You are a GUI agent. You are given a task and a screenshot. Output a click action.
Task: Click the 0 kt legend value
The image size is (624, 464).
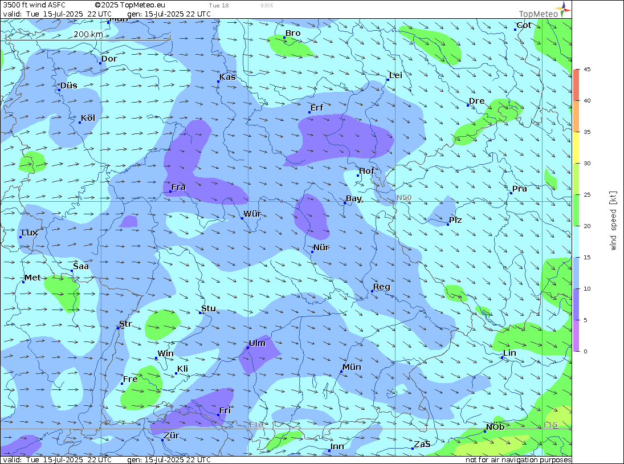point(585,351)
